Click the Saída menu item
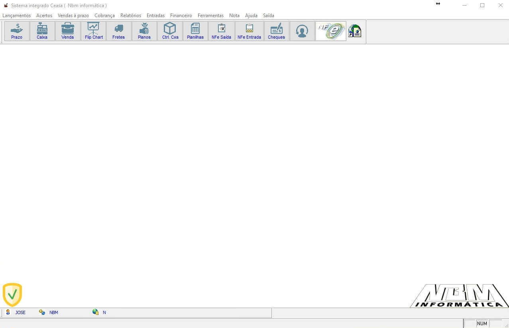Viewport: 509px width, 328px height. click(x=268, y=16)
